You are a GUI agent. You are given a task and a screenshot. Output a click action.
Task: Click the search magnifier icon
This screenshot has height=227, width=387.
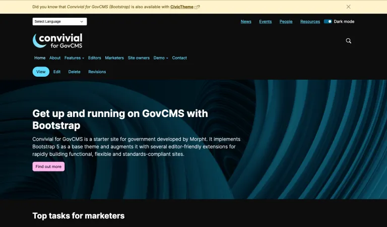tap(348, 41)
